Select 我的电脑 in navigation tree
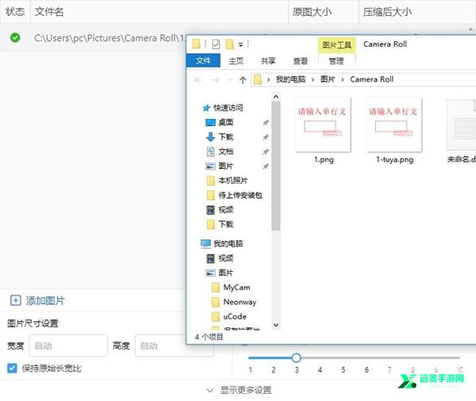The height and width of the screenshot is (401, 476). pos(228,243)
